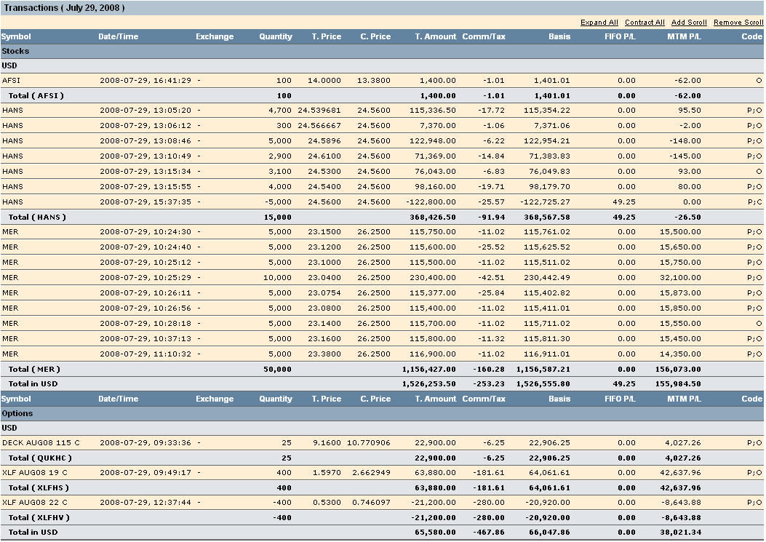The height and width of the screenshot is (542, 766).
Task: Click the 1,526,253.50 stocks total amount
Action: [x=429, y=384]
